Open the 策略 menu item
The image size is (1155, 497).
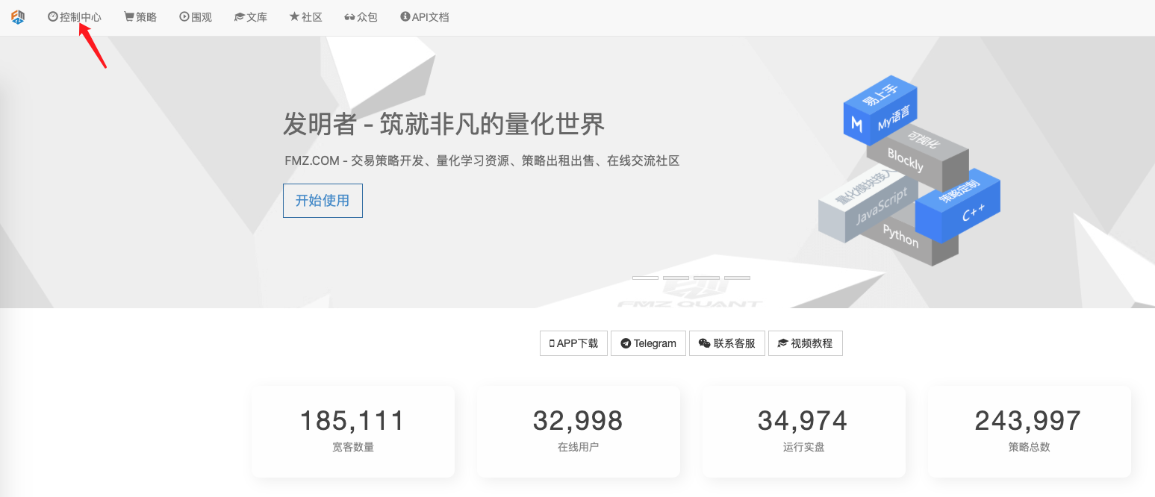click(140, 17)
